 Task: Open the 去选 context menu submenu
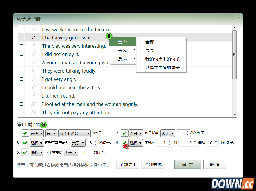pos(123,50)
